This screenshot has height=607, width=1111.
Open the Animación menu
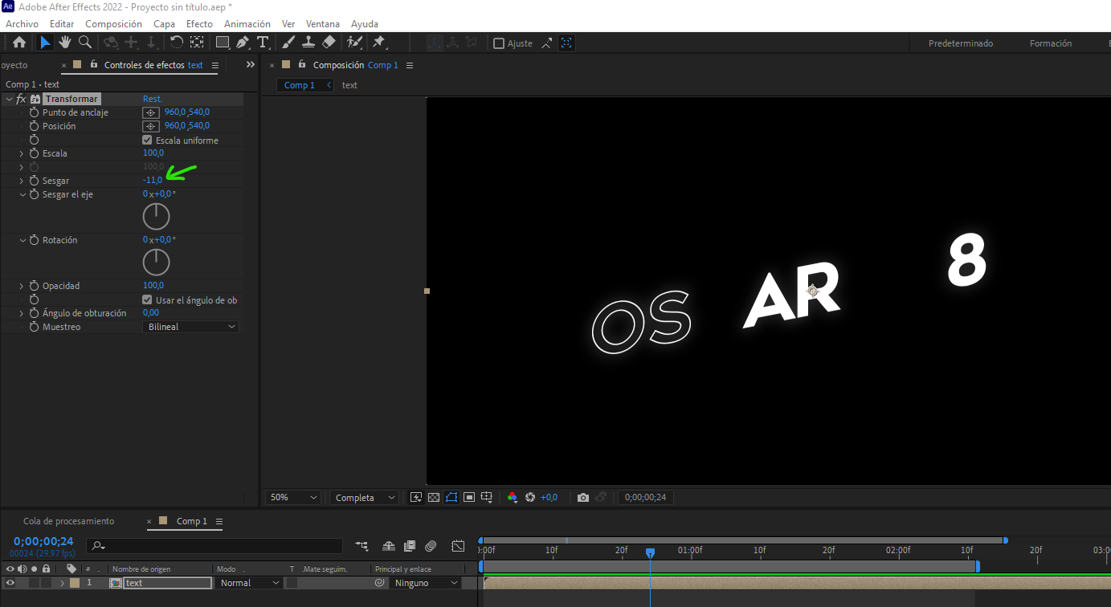click(x=247, y=24)
